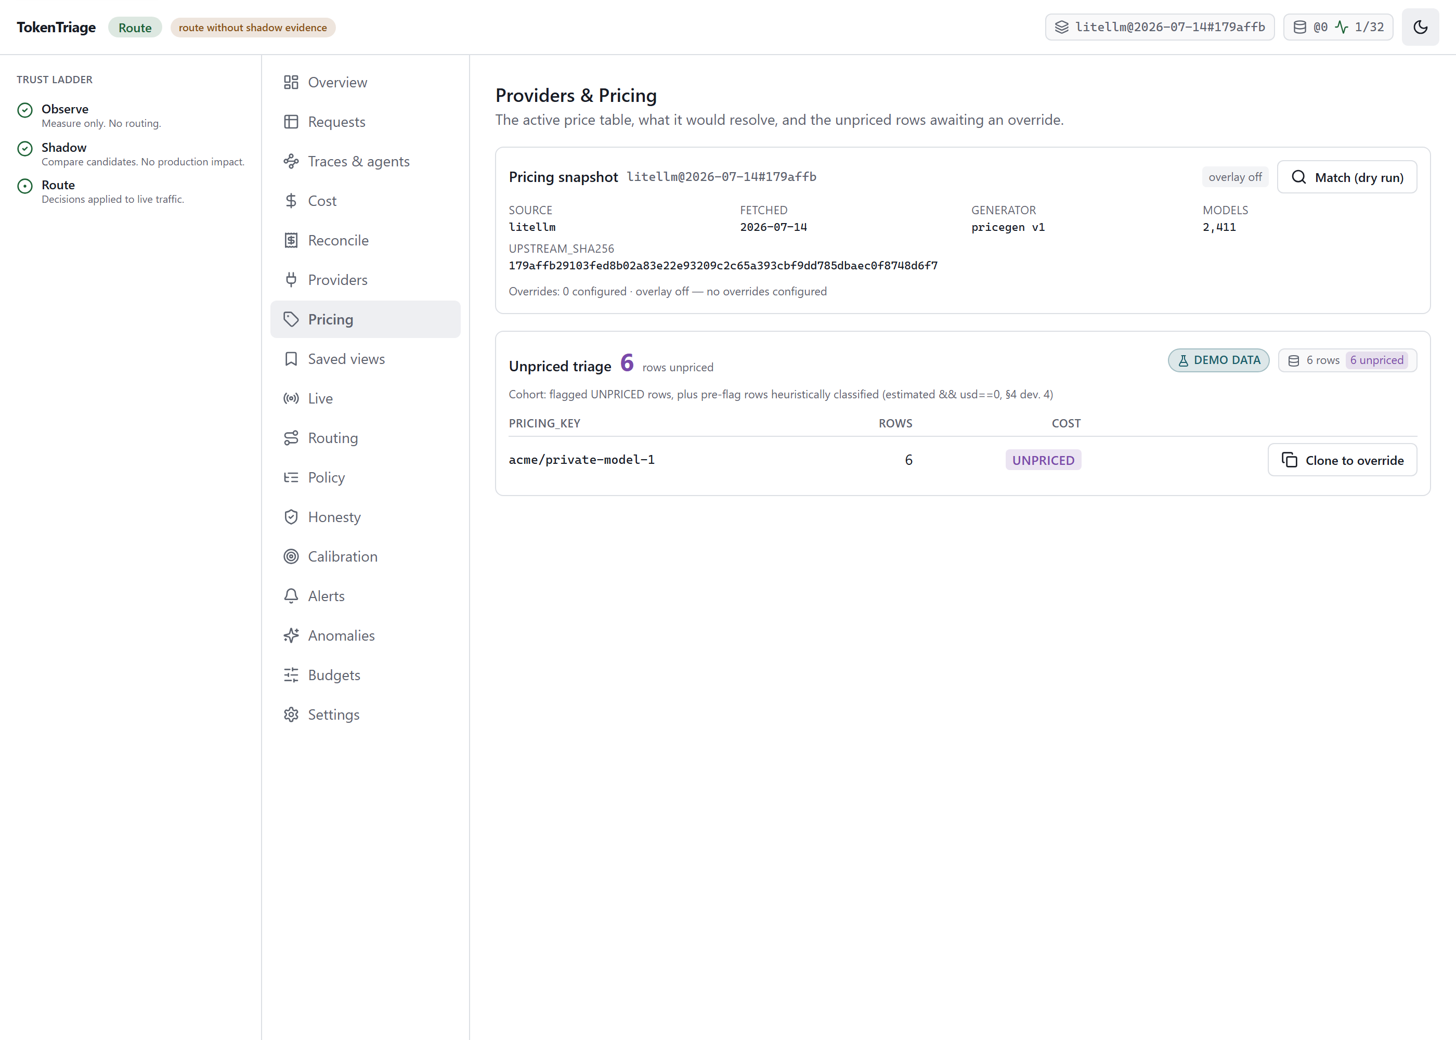Click the Live broadcast icon
Screen dimensions: 1456x1040
point(291,398)
